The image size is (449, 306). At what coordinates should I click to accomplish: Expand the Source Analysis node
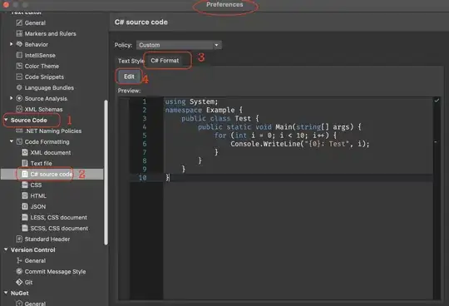pos(12,98)
